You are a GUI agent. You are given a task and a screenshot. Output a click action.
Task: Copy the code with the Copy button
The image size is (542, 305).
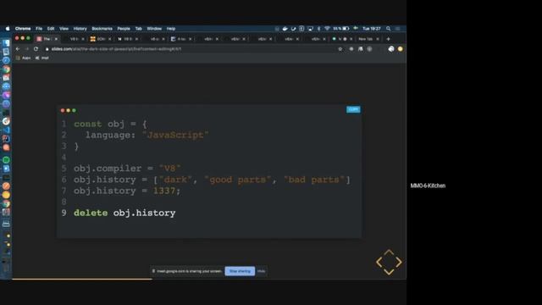353,109
